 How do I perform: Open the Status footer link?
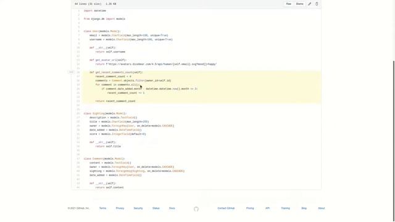pos(156,208)
